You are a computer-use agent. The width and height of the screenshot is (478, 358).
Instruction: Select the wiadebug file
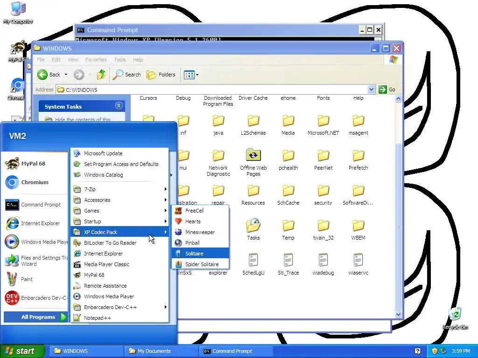[323, 264]
